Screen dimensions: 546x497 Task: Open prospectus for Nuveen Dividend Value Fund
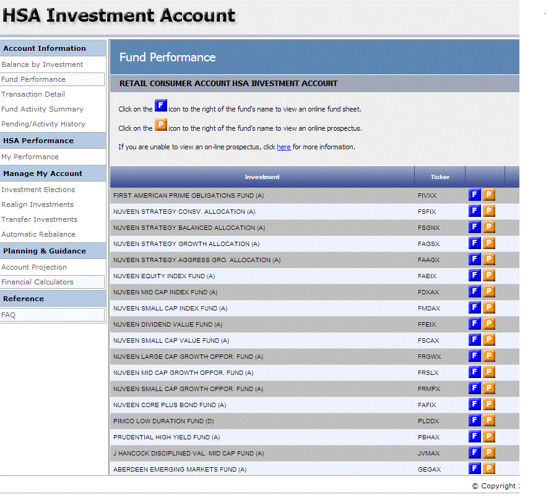tap(489, 323)
